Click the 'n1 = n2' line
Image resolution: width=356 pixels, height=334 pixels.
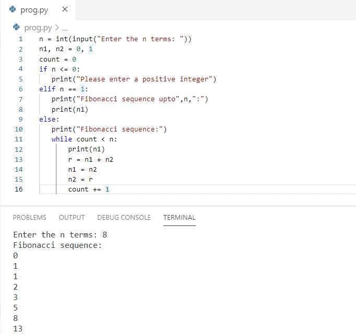82,170
